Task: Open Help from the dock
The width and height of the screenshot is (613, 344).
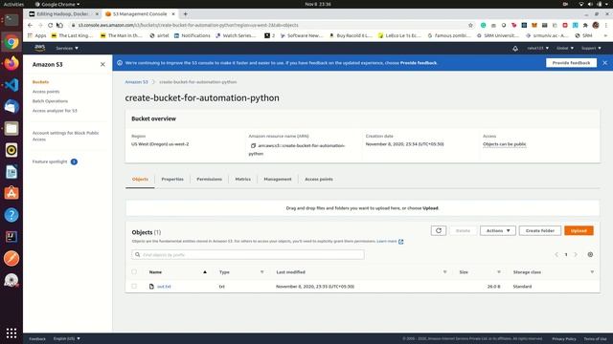Action: tap(11, 215)
